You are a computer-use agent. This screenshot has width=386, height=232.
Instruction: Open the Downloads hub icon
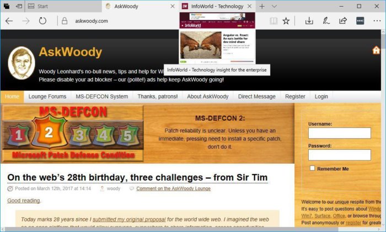(x=309, y=21)
